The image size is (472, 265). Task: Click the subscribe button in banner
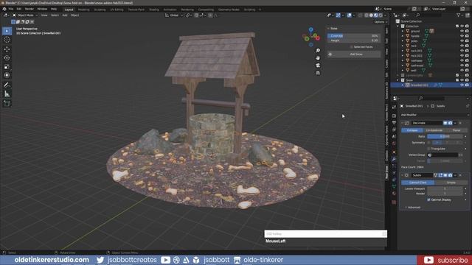point(445,260)
